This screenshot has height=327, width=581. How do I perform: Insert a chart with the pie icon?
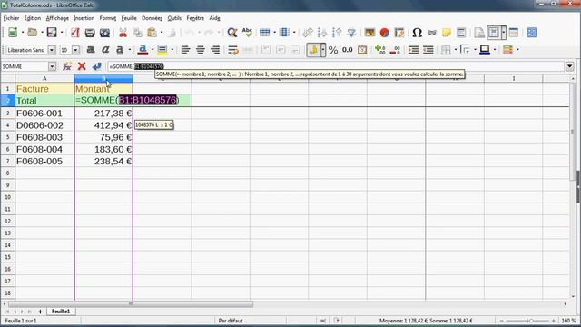[384, 33]
